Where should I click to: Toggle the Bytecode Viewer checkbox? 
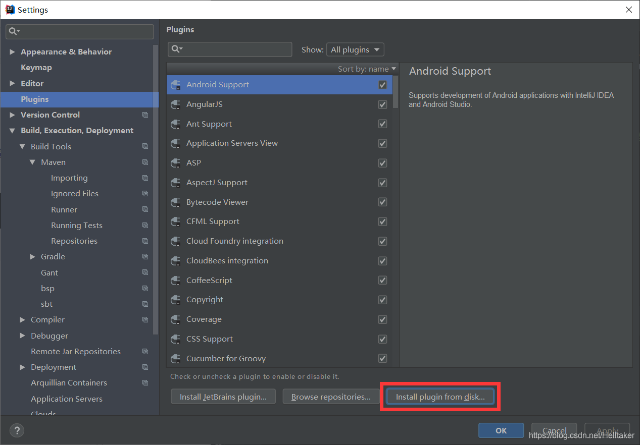383,202
